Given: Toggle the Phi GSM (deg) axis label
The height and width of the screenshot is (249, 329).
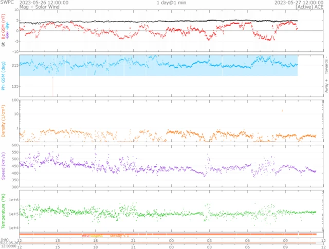Looking at the screenshot, I should click(x=3, y=75).
